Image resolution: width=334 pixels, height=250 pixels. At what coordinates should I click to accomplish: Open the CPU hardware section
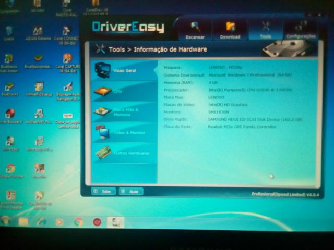(124, 91)
